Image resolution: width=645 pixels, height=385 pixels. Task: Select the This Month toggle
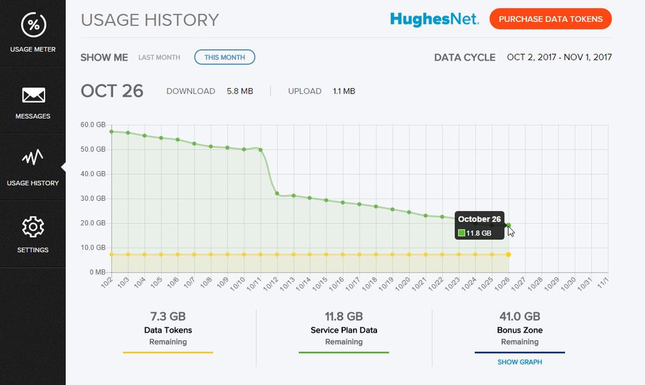click(x=224, y=57)
